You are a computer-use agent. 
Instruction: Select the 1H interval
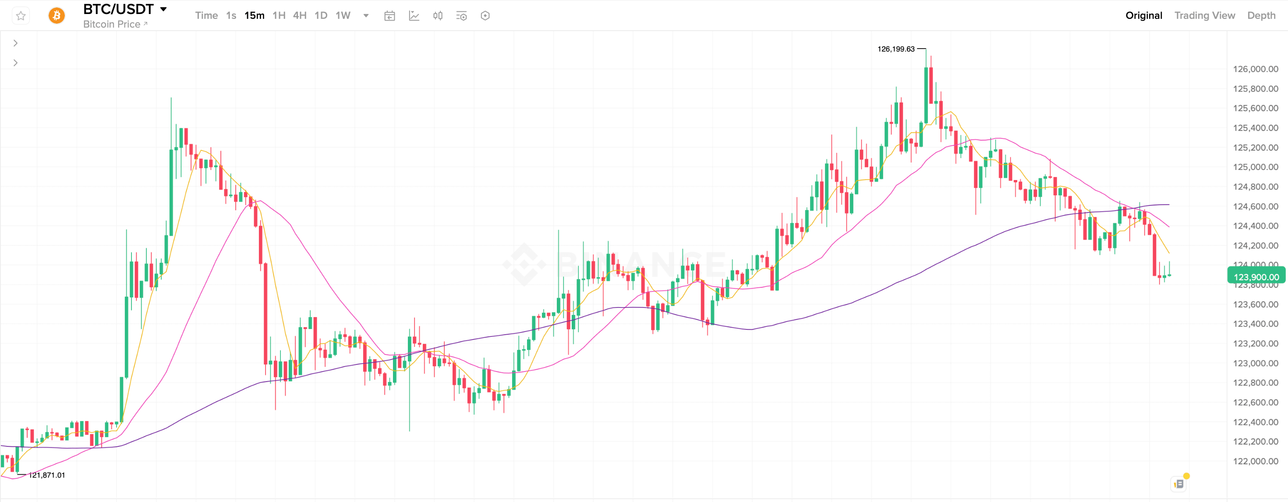point(279,15)
